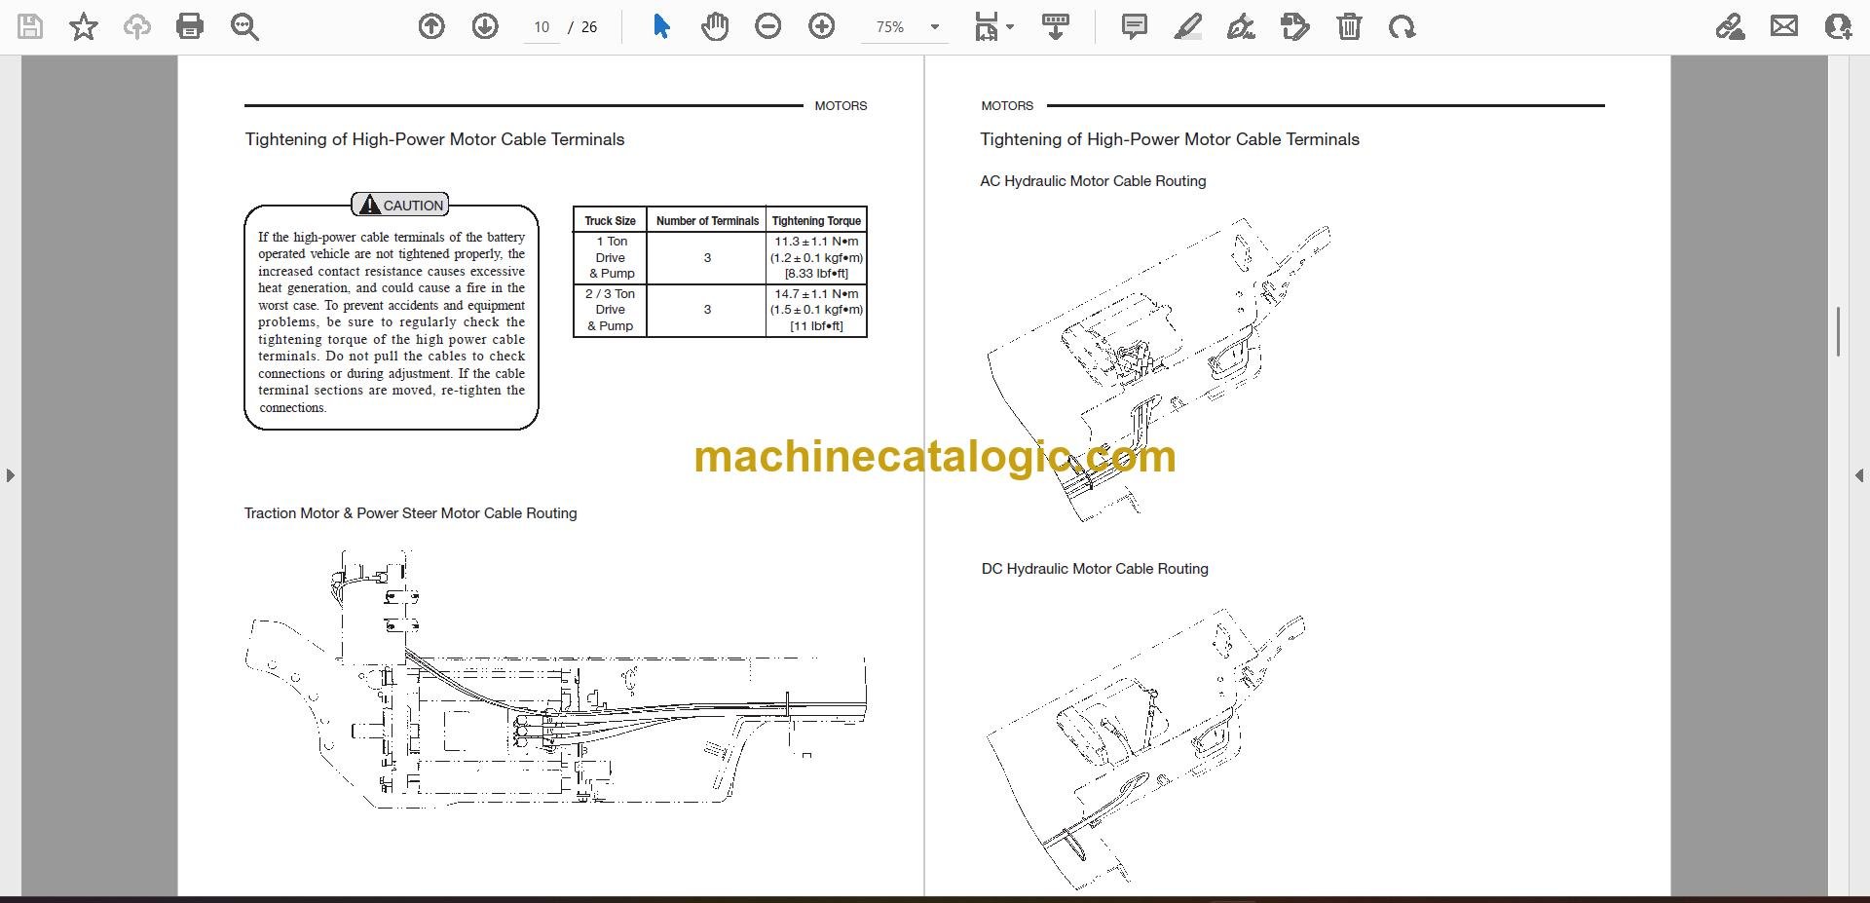
Task: Bookmark document with the star icon
Action: tap(84, 26)
